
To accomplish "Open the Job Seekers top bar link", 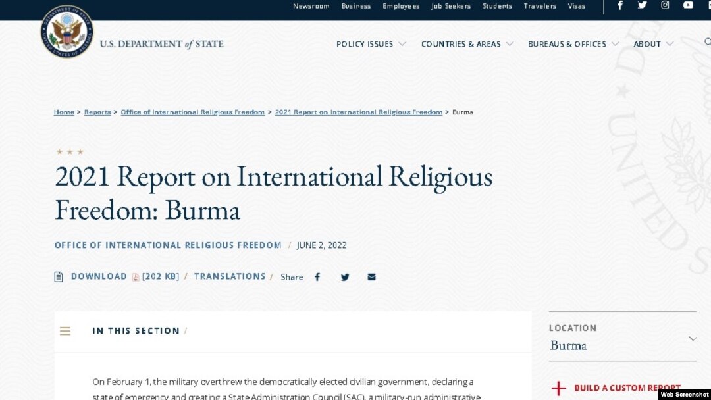I will (x=451, y=6).
